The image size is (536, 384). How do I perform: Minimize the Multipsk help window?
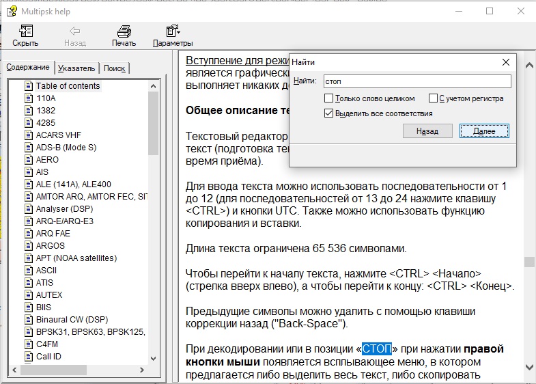pyautogui.click(x=459, y=12)
